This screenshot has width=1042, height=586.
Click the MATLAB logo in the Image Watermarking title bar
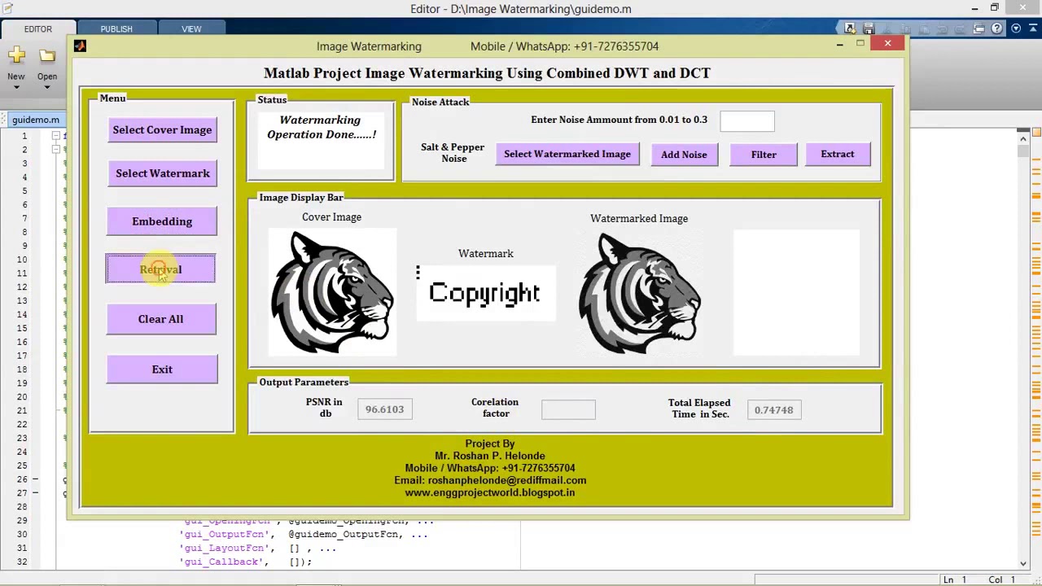pyautogui.click(x=80, y=46)
